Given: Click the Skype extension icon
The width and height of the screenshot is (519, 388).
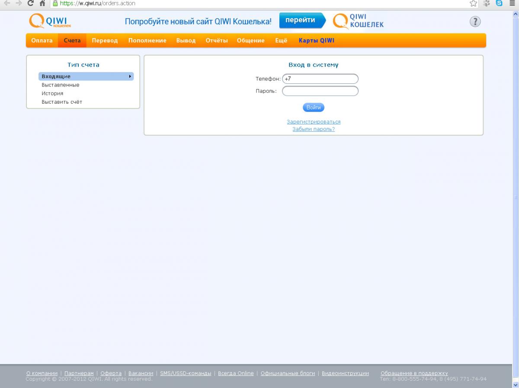Looking at the screenshot, I should point(499,3).
